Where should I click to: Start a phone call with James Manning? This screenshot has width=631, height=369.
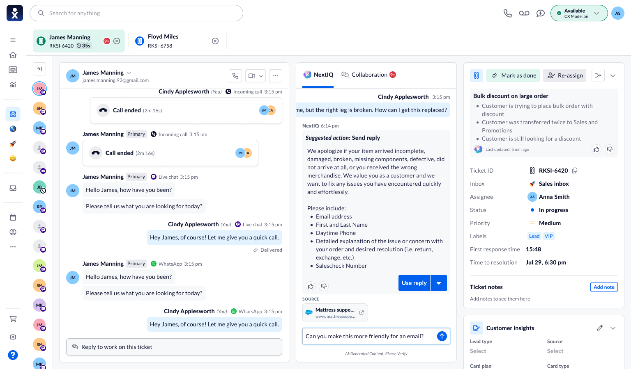click(x=235, y=76)
